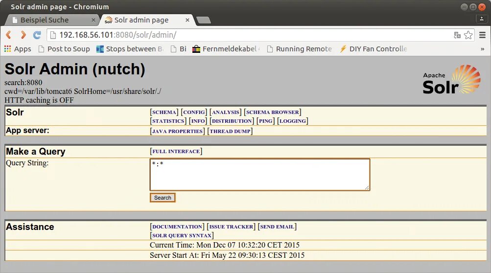Open the Fernmeldekabel bookmark

pos(226,49)
